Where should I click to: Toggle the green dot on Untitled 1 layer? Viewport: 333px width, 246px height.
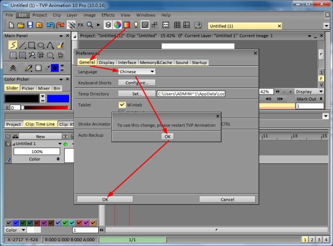[66, 144]
